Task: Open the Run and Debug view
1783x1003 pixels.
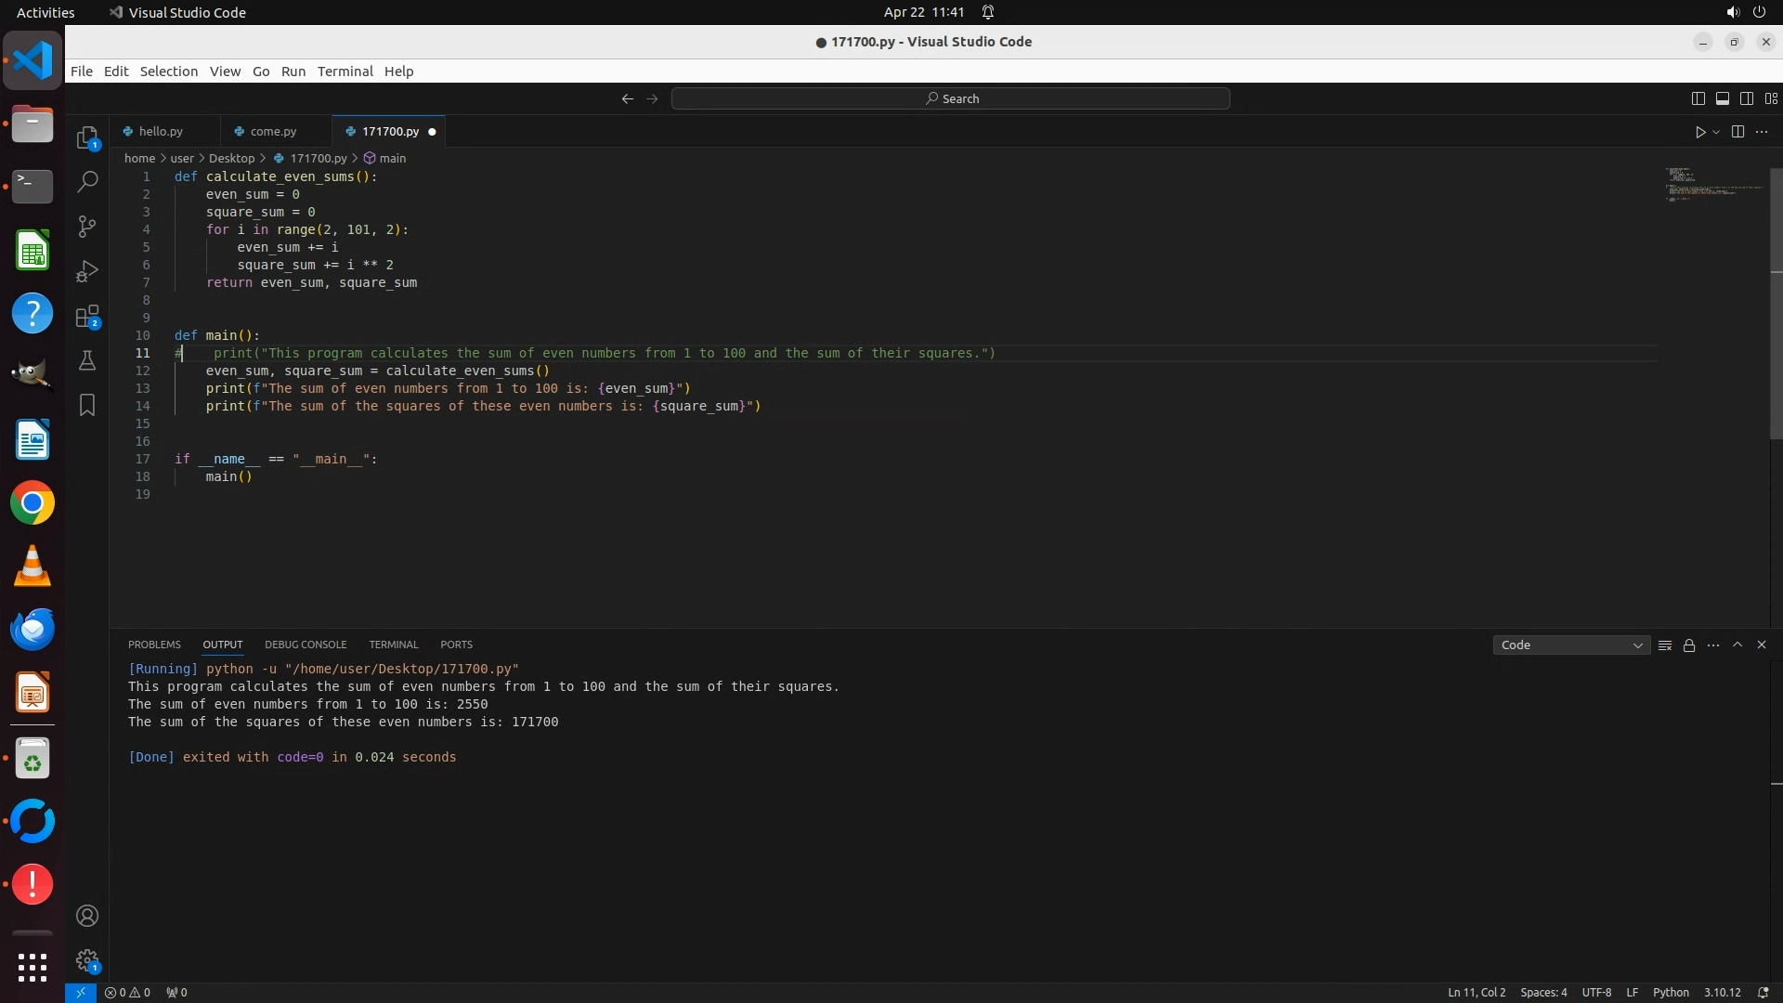Action: click(87, 271)
